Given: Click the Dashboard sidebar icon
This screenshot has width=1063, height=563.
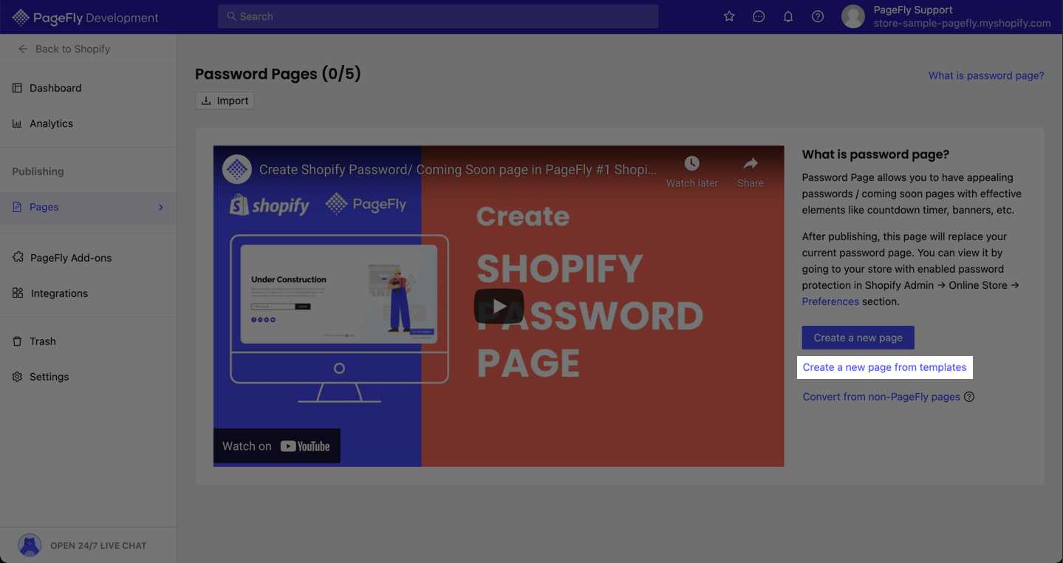Looking at the screenshot, I should (17, 88).
